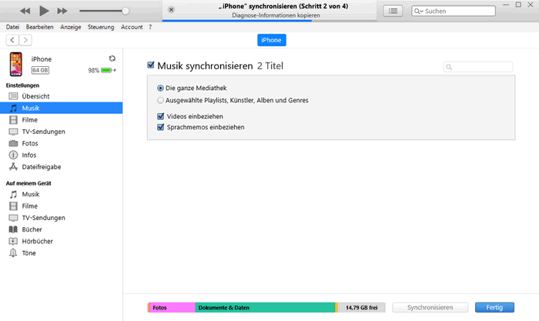539x321 pixels.
Task: Click the 2 Titel count text
Action: [270, 65]
